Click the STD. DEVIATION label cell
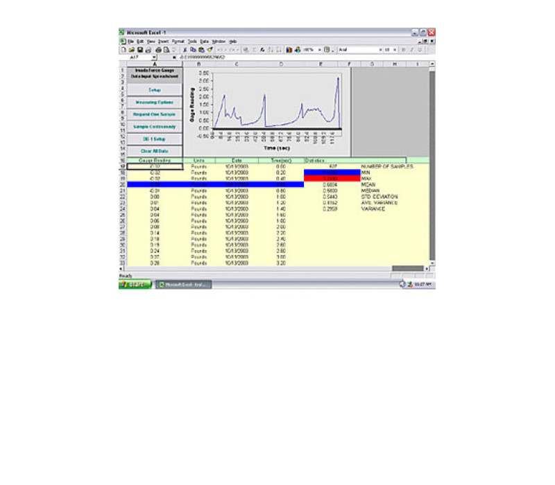This screenshot has height=485, width=555. tap(379, 197)
